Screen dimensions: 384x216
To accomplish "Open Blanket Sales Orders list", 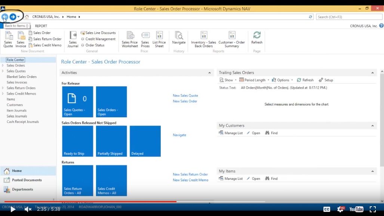I will (22, 77).
